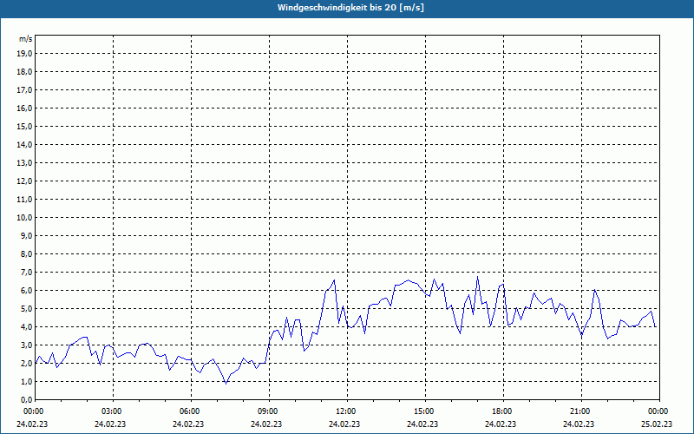Click the 06:00 time axis label
The image size is (694, 434).
click(x=191, y=411)
